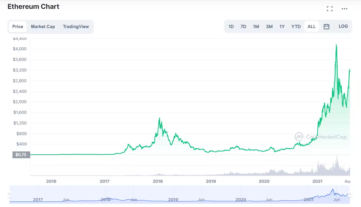Choose the 3M time range

(269, 27)
